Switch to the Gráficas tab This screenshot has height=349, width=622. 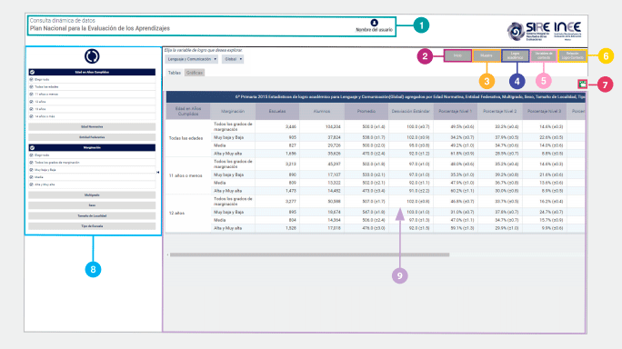click(x=195, y=73)
